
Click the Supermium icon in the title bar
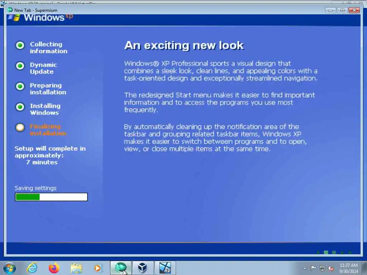click(x=10, y=10)
